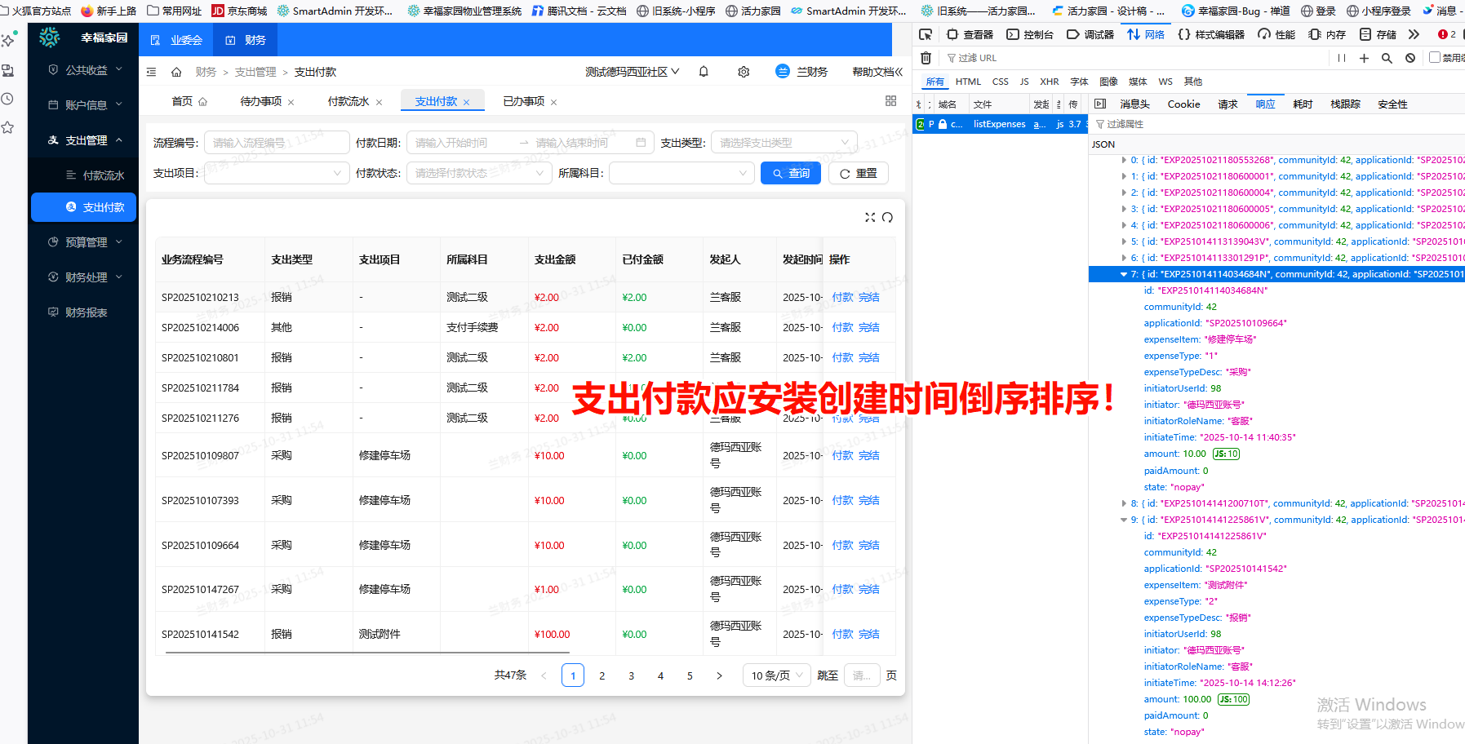1465x744 pixels.
Task: Open the 10 条/页 page size selector
Action: [777, 675]
